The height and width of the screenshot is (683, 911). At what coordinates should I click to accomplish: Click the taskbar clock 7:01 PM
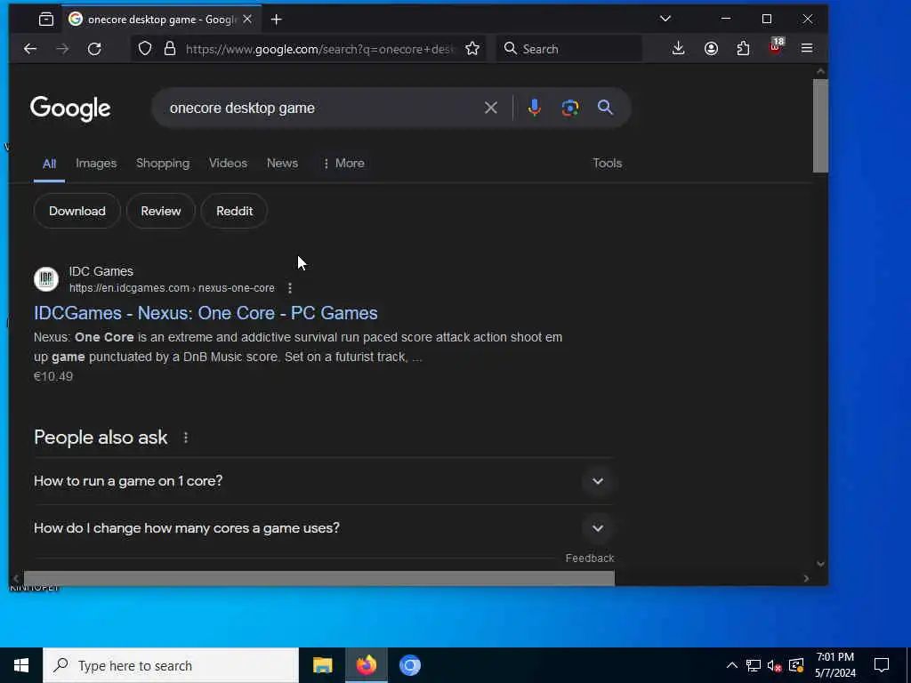[x=834, y=665]
